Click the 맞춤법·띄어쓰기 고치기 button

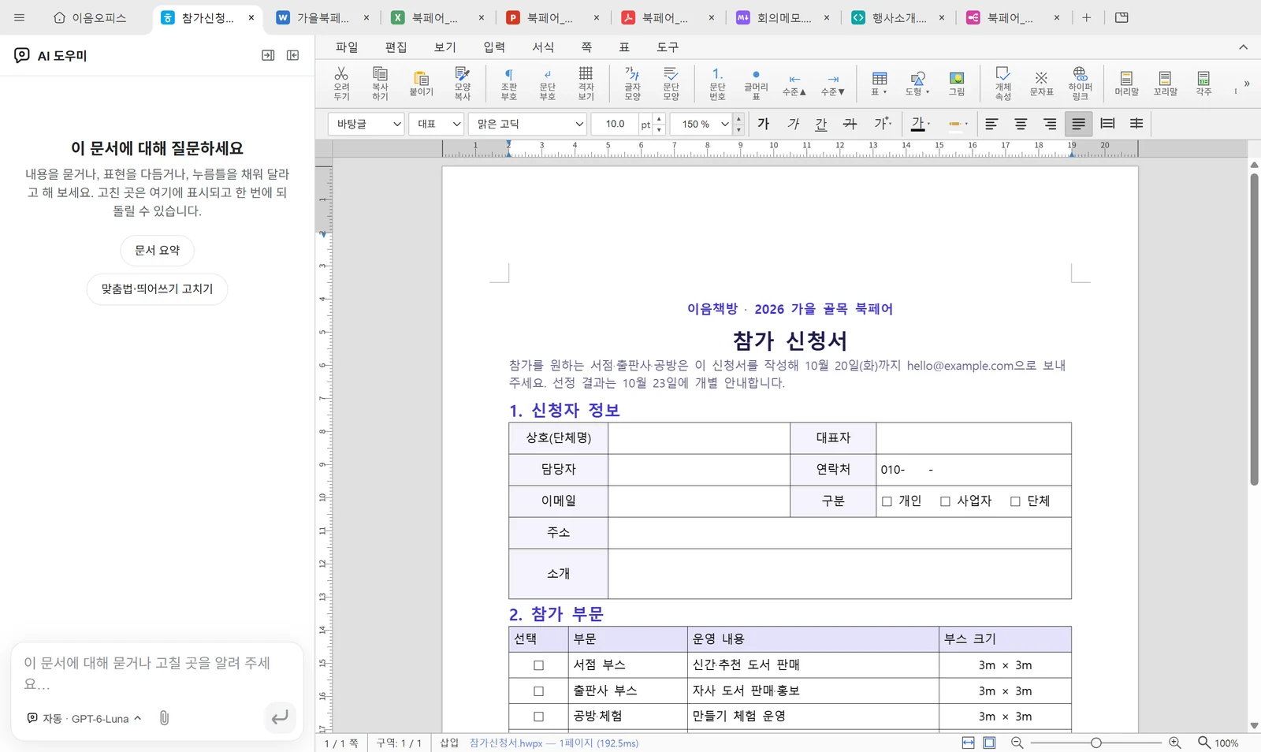158,289
